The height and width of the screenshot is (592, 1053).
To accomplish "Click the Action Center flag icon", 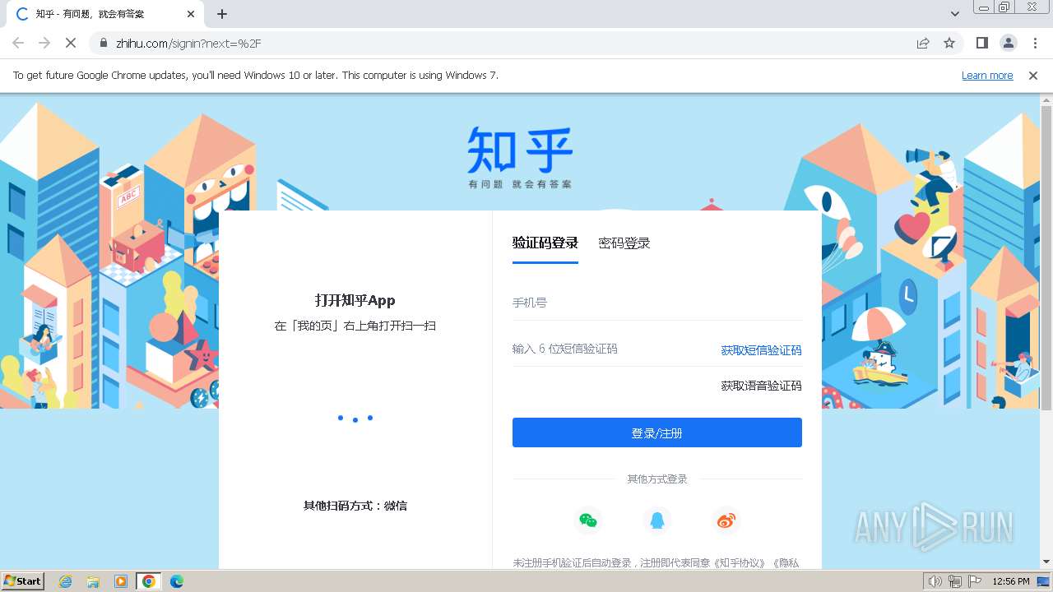I will pos(976,581).
